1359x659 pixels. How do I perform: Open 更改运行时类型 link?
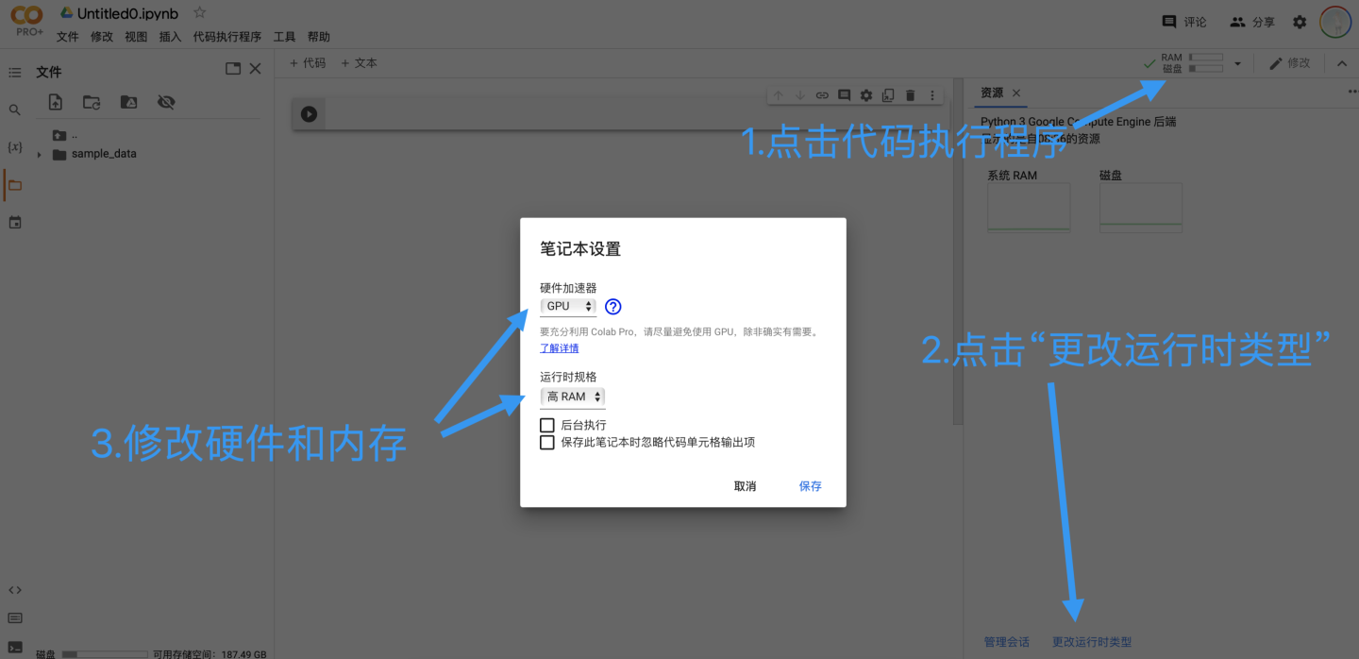[1091, 641]
